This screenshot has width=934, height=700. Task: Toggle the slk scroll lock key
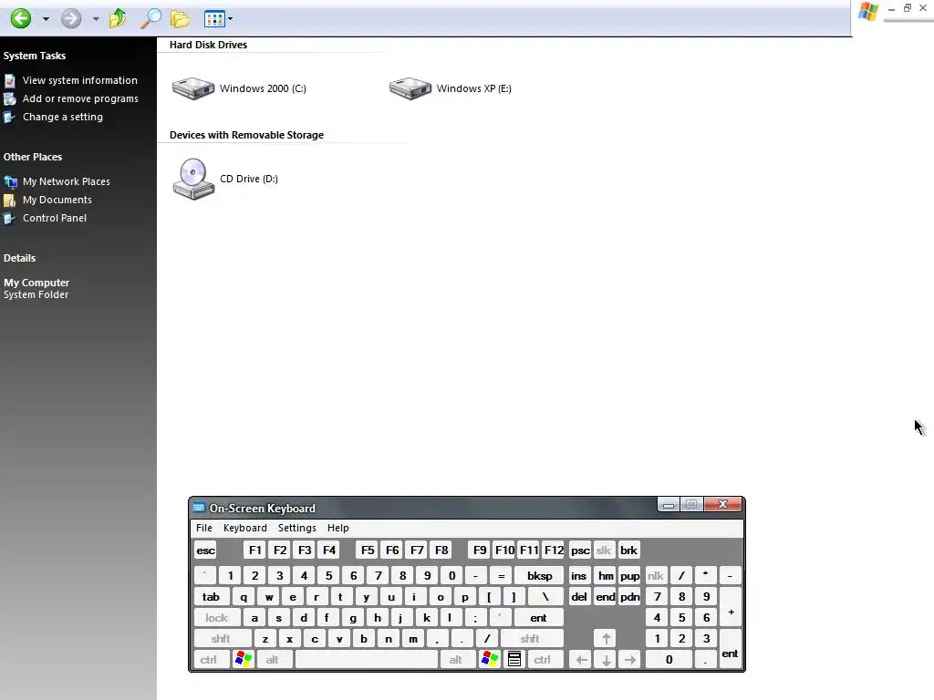pos(604,551)
